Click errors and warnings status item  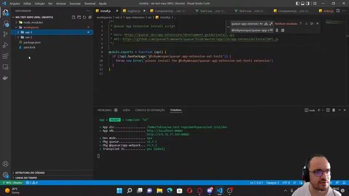coord(32,183)
